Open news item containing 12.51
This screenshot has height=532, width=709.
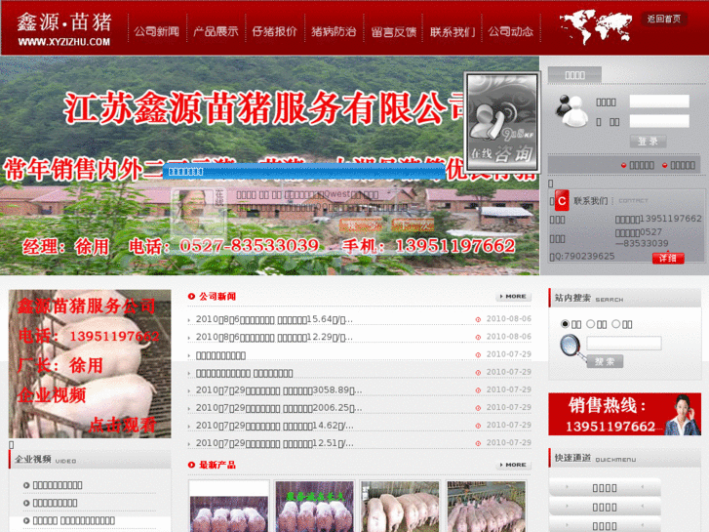point(274,443)
